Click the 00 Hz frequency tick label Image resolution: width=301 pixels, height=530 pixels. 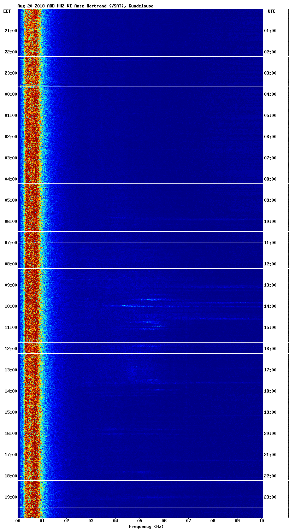[18, 521]
